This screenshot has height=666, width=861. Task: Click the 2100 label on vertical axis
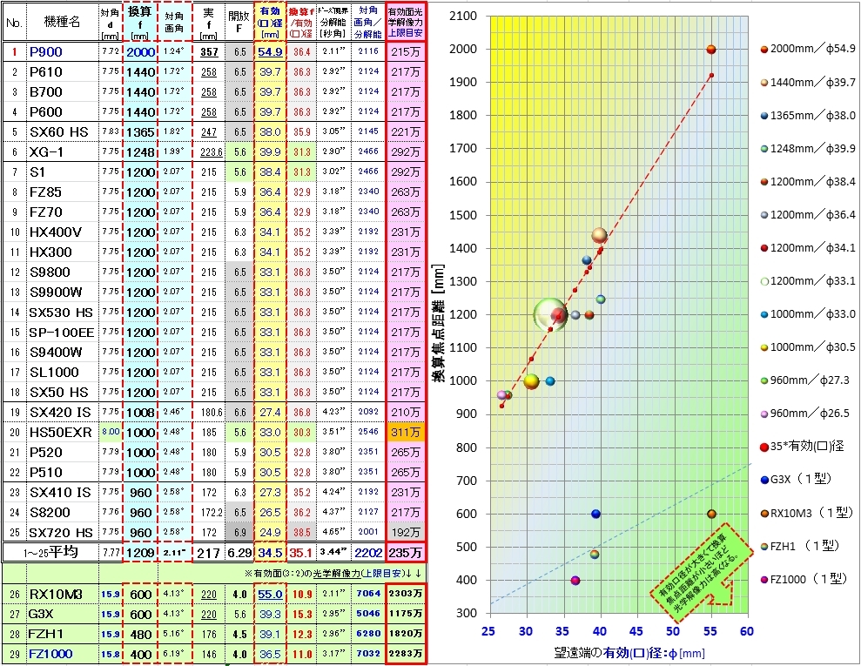pos(463,16)
